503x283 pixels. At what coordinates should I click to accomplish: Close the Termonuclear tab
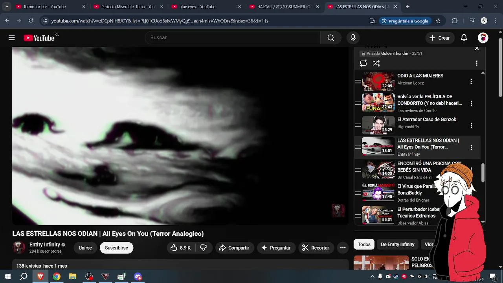[x=84, y=7]
